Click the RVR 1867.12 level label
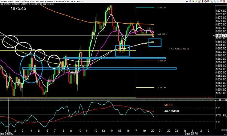227x136 pixels. tap(162, 34)
